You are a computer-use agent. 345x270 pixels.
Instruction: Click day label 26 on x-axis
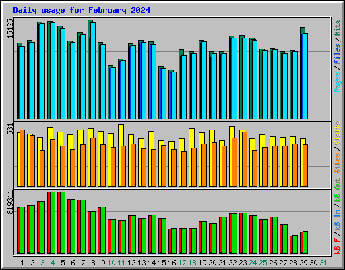click(x=273, y=263)
